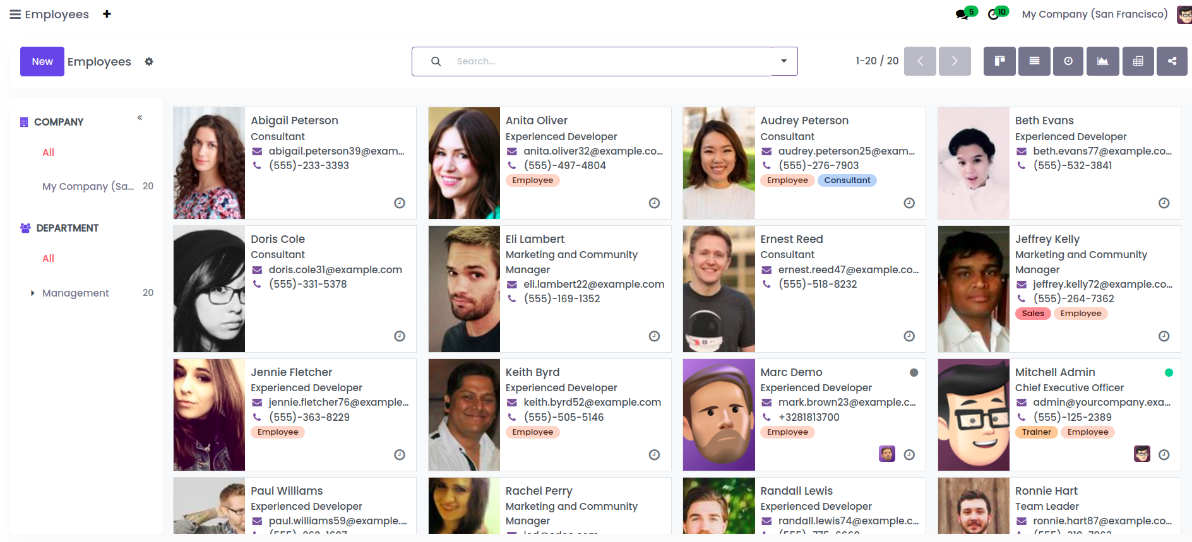Screen dimensions: 1192x542
Task: Select All under the Department filter
Action: point(48,258)
